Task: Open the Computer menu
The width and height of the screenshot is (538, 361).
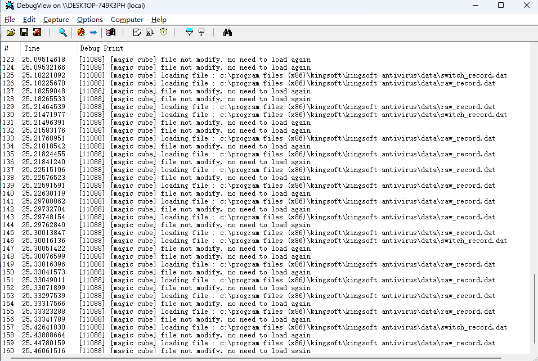Action: click(127, 20)
